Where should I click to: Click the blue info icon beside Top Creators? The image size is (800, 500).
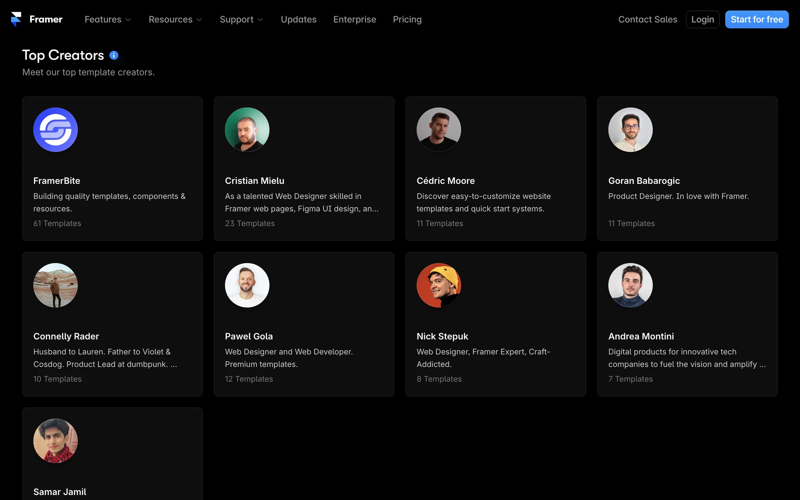114,55
